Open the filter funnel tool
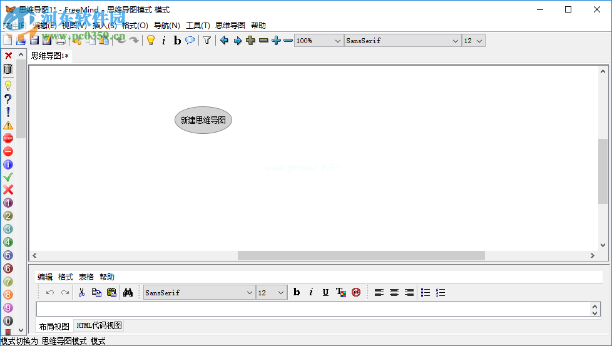 (207, 40)
